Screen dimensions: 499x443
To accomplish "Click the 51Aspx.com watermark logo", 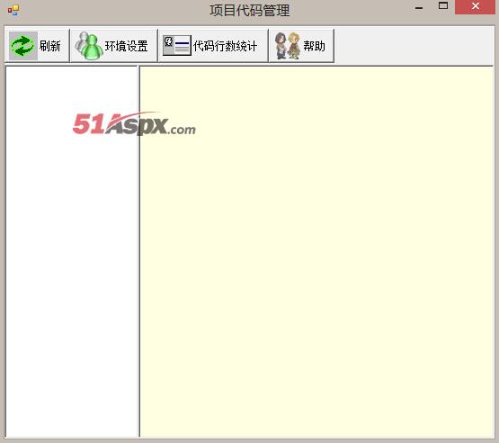I will click(134, 124).
